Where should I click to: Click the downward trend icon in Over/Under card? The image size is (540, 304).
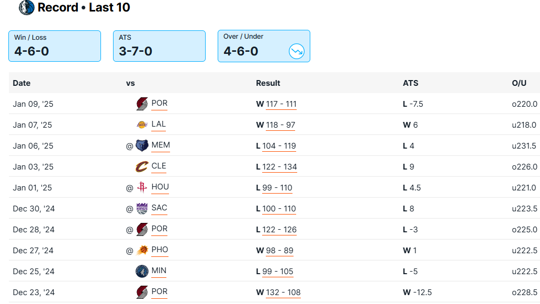[x=297, y=51]
